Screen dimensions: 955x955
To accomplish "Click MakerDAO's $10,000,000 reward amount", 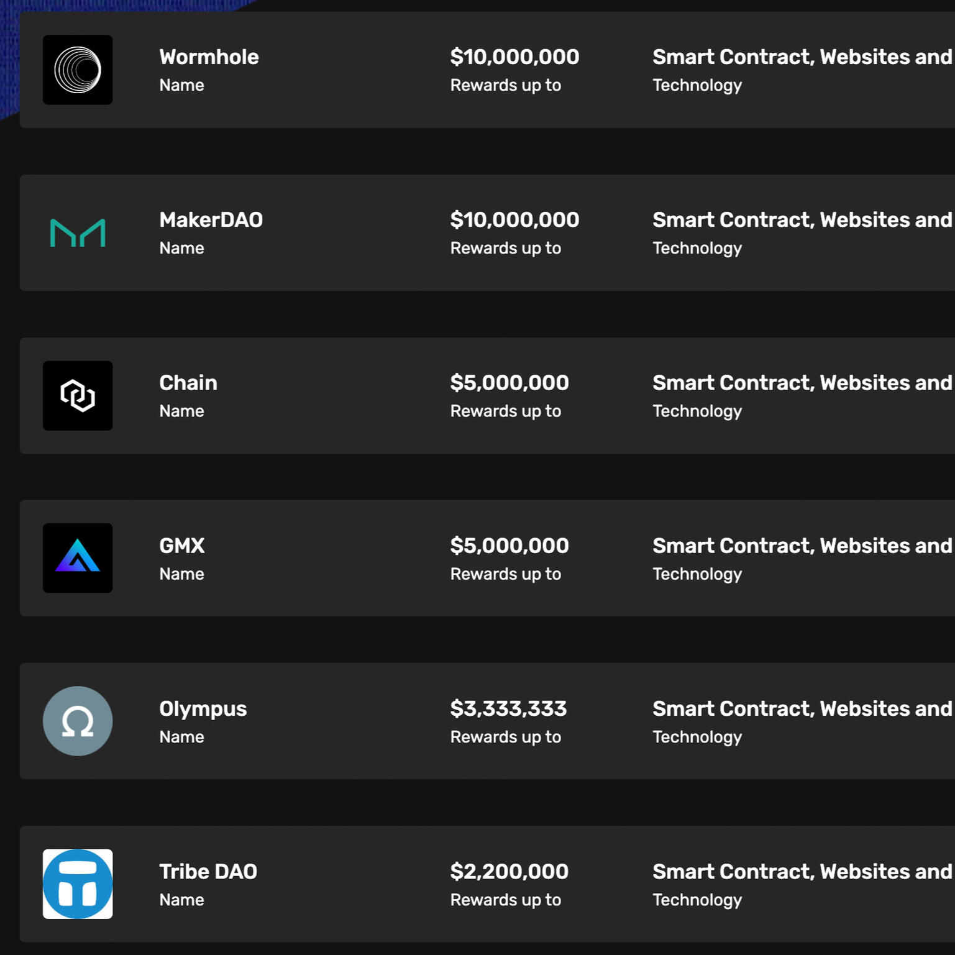I will [514, 220].
